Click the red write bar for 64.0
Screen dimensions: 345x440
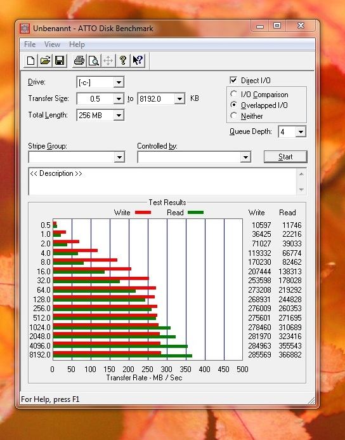coord(104,288)
